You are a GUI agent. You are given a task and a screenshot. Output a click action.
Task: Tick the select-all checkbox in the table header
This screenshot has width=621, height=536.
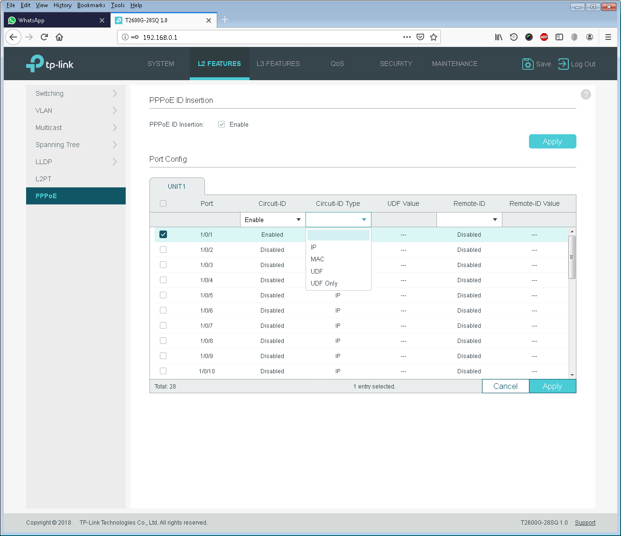coord(163,203)
